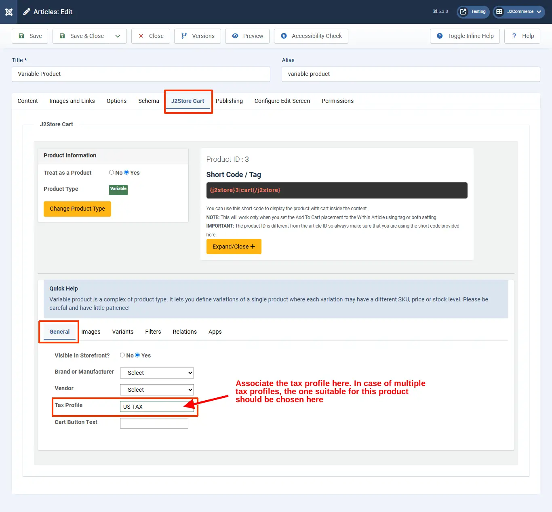This screenshot has height=512, width=552.
Task: Open the Schema tab
Action: (149, 101)
